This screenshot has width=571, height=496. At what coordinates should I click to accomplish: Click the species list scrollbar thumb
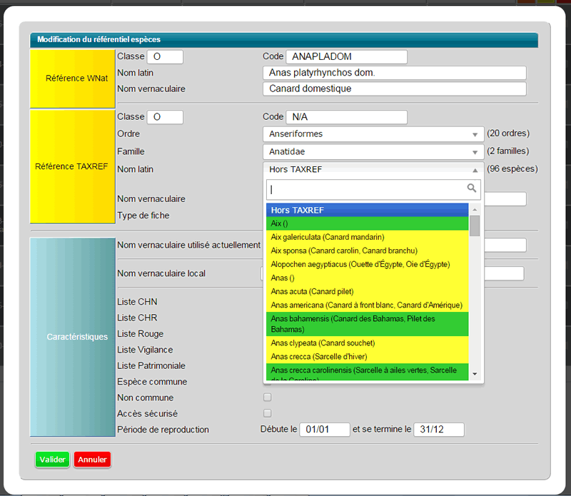click(x=475, y=226)
